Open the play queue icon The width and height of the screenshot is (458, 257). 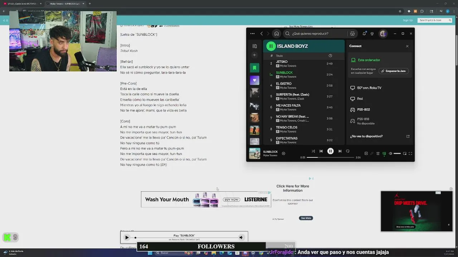(x=378, y=153)
